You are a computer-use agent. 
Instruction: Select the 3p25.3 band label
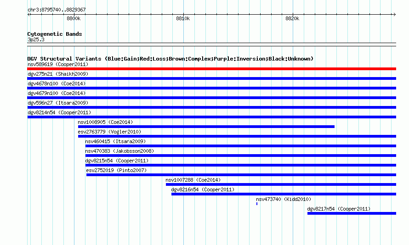point(36,39)
